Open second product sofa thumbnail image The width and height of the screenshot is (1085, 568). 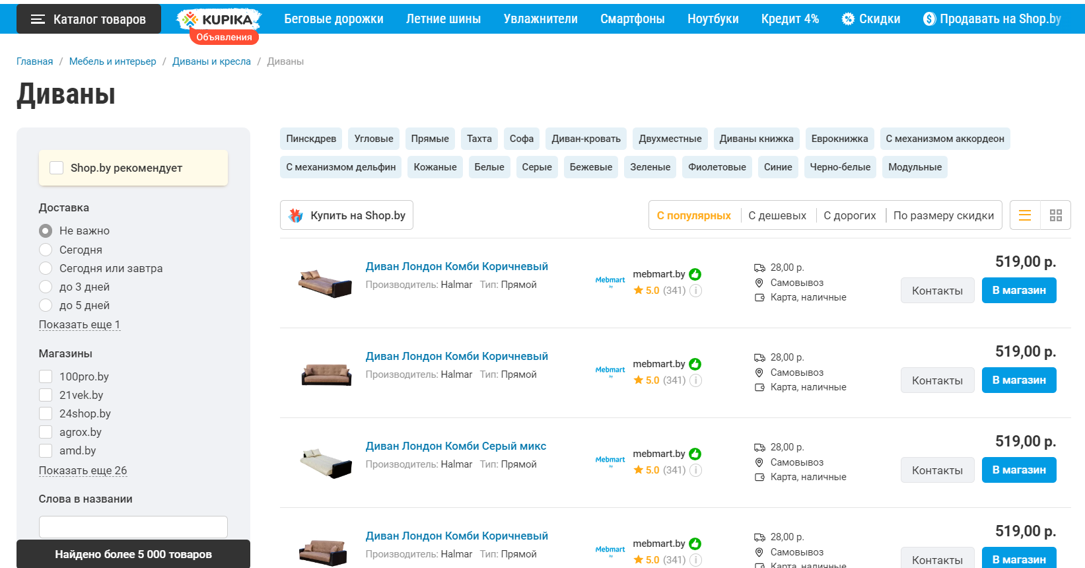click(326, 374)
